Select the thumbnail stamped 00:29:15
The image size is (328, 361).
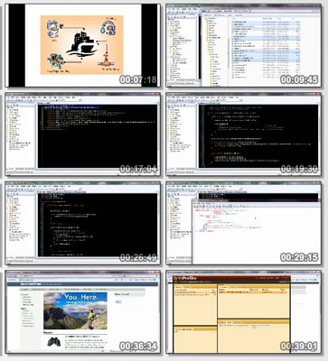pyautogui.click(x=243, y=223)
